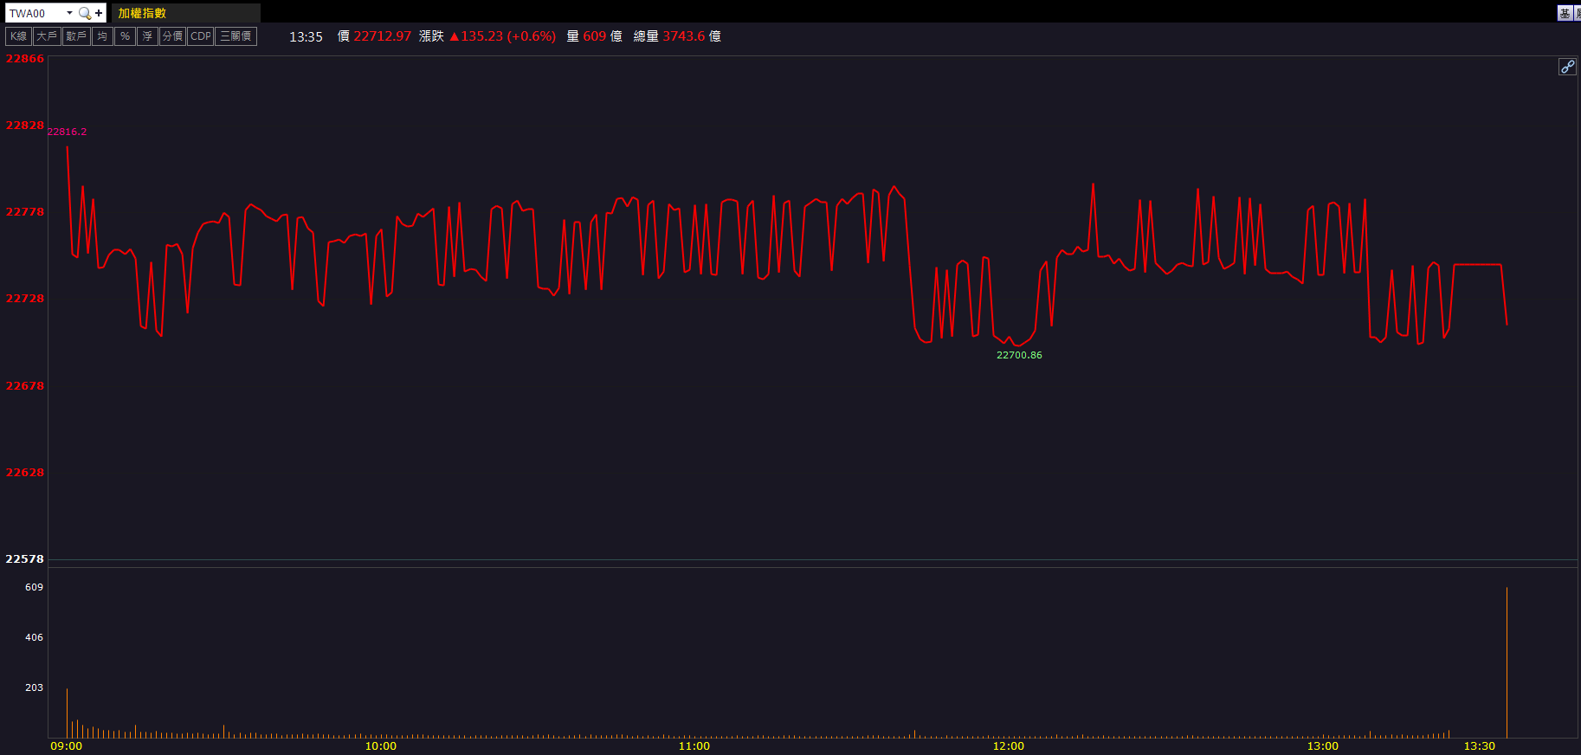
Task: Toggle the 浮 button in toolbar
Action: tap(147, 36)
